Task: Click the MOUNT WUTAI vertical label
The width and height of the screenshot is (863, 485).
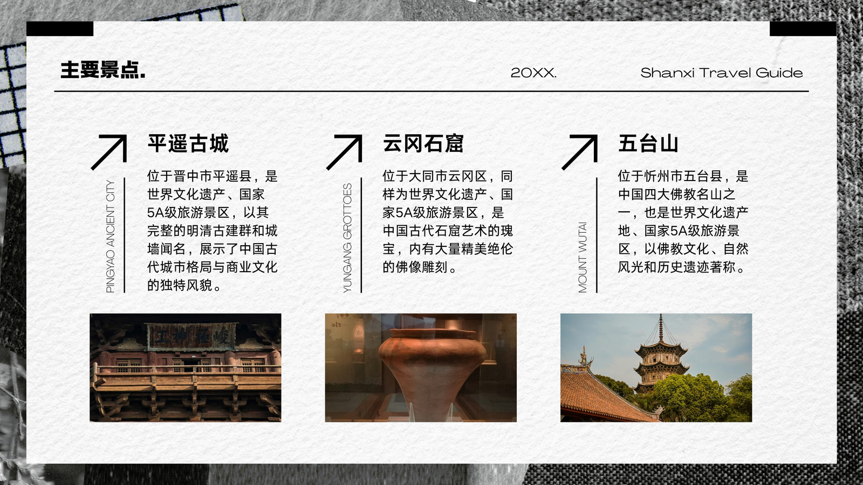Action: (583, 258)
